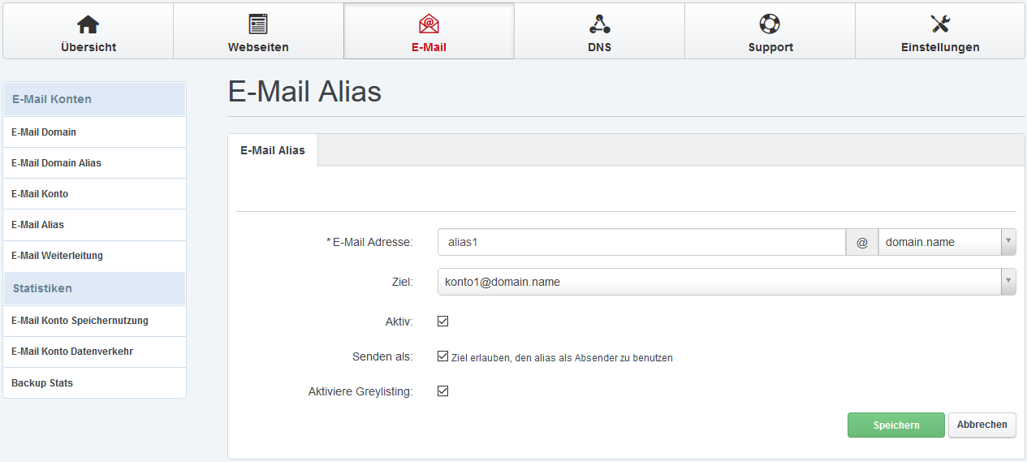This screenshot has width=1027, height=462.
Task: Click the Support lifebuoy icon
Action: tap(770, 24)
